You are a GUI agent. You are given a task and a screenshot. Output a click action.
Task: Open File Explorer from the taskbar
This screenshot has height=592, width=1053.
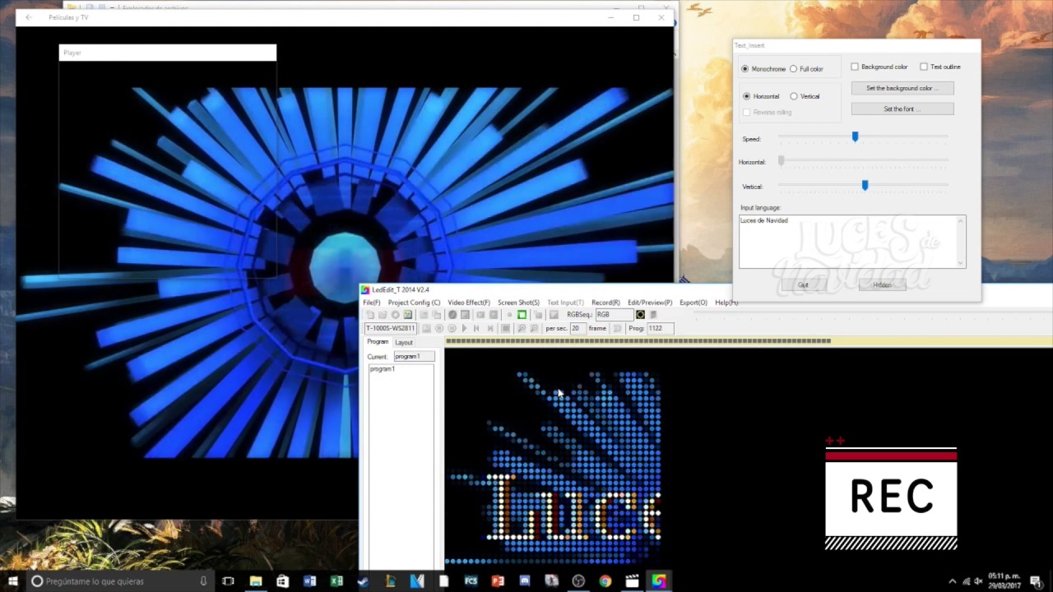[256, 581]
